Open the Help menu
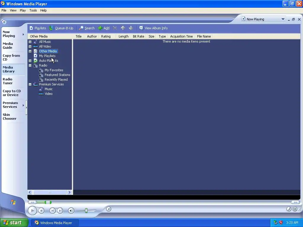The image size is (303, 227). 43,10
